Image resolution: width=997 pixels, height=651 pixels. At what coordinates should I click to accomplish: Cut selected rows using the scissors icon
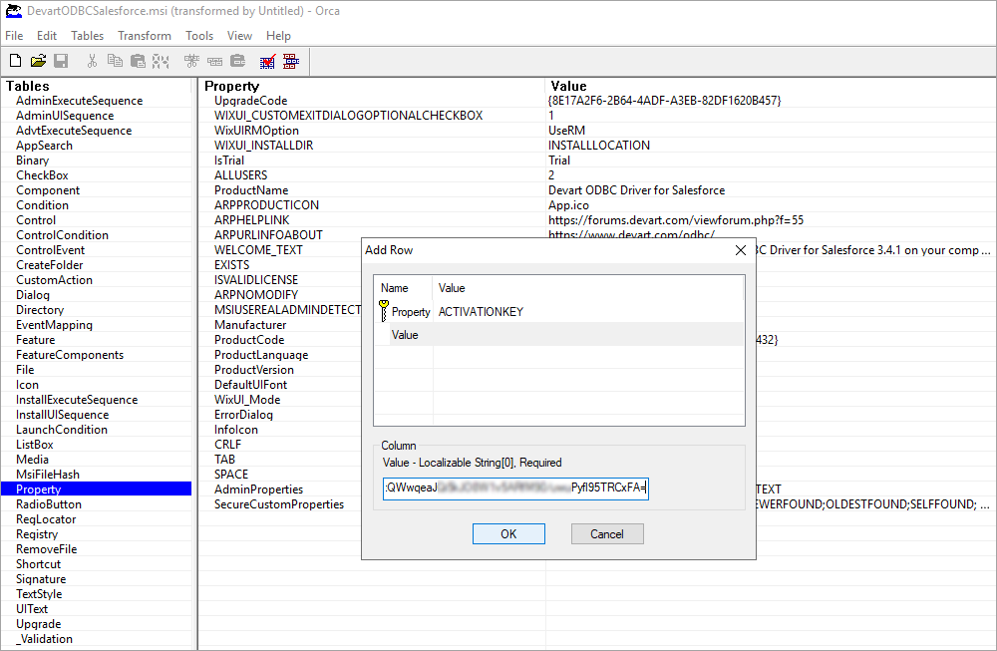[x=91, y=60]
